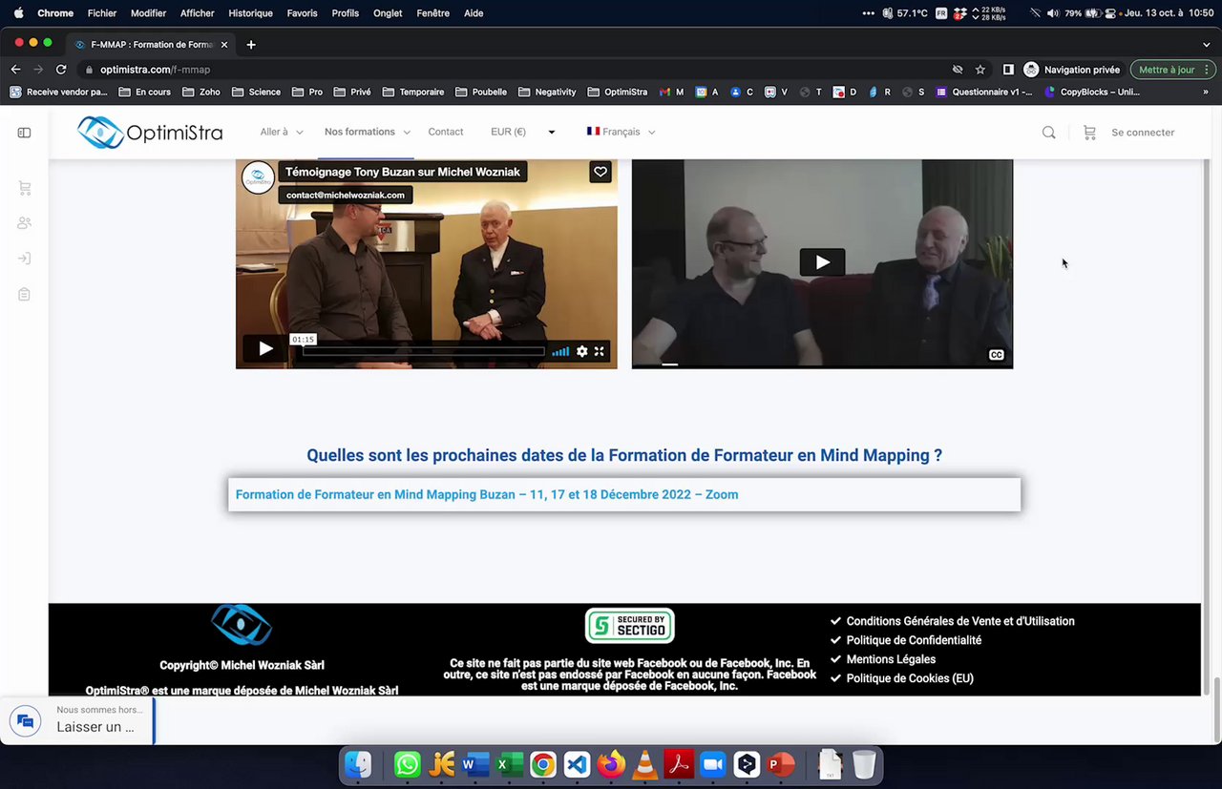Open Visual Studio Code from the dock
This screenshot has width=1222, height=789.
(577, 764)
